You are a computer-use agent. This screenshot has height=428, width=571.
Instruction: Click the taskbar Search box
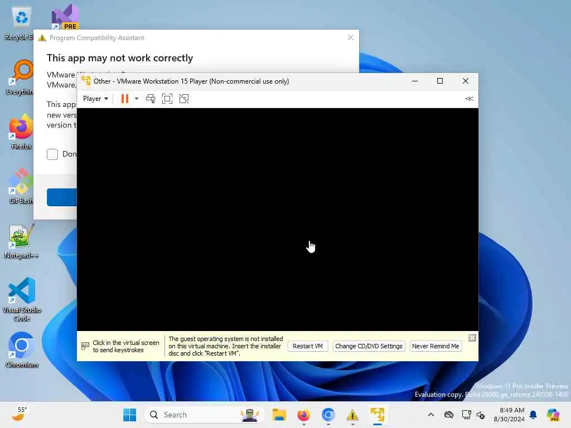tap(204, 415)
